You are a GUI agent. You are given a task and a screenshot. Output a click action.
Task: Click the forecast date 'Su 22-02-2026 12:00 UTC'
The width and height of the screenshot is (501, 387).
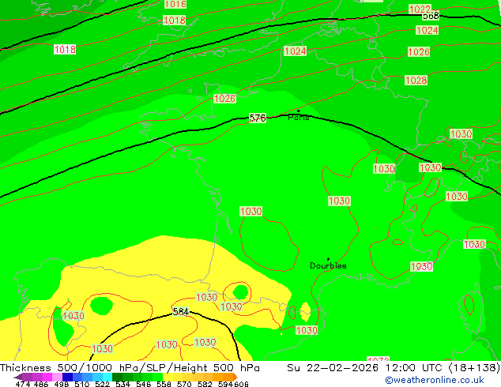point(366,368)
